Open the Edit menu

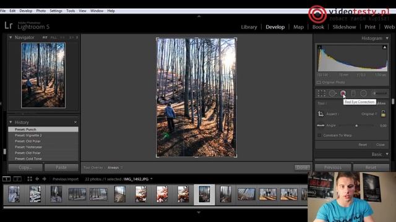coord(12,11)
